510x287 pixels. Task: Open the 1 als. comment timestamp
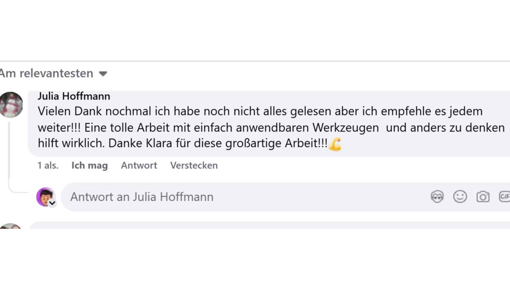pyautogui.click(x=48, y=166)
